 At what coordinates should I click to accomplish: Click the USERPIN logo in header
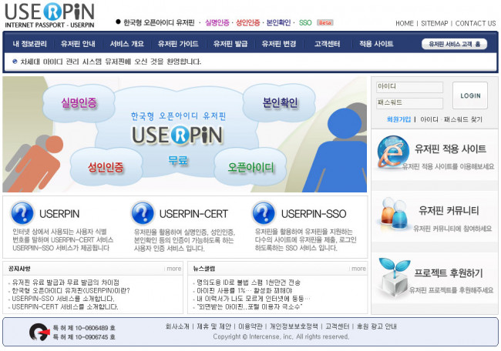49,15
